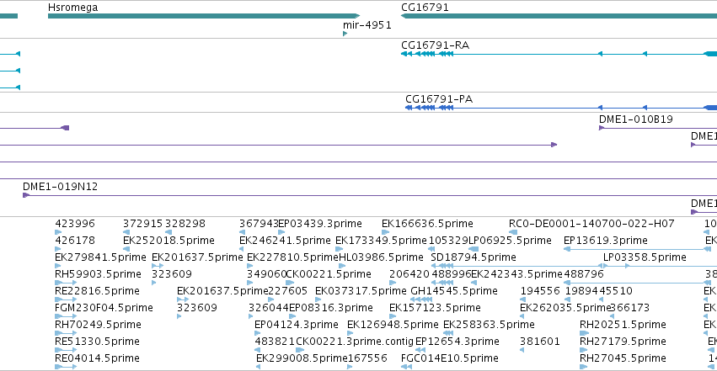
Task: Click the RH59903.5prime arrow glyph
Action: point(66,283)
